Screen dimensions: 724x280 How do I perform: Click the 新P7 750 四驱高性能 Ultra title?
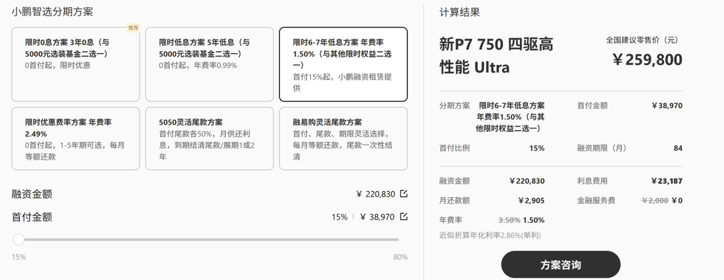pos(497,55)
